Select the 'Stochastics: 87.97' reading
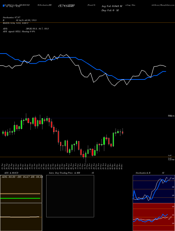 pos(11,17)
